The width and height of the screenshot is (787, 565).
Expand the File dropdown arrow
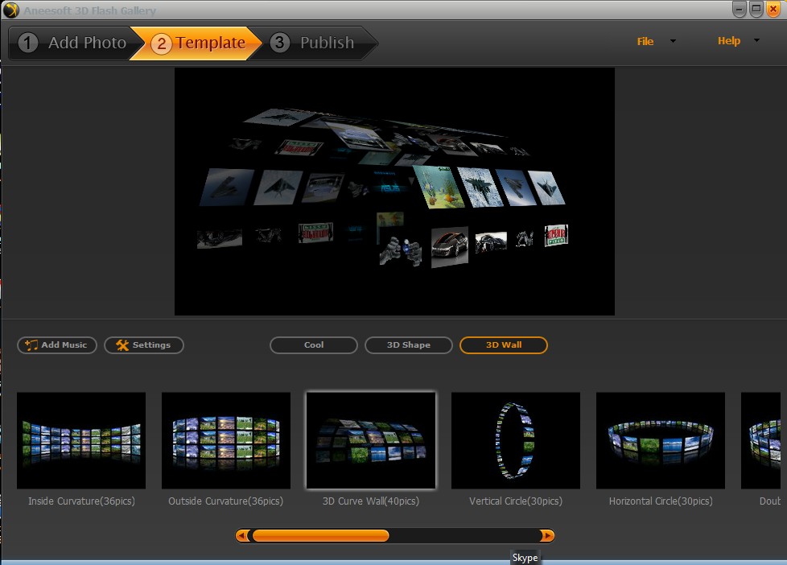coord(673,41)
